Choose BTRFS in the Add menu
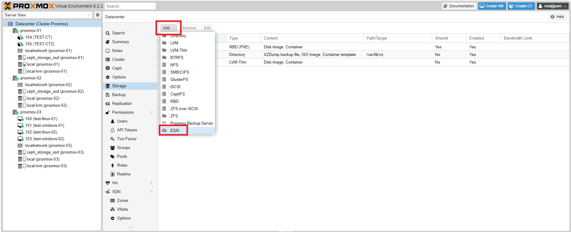571x232 pixels. click(x=188, y=57)
